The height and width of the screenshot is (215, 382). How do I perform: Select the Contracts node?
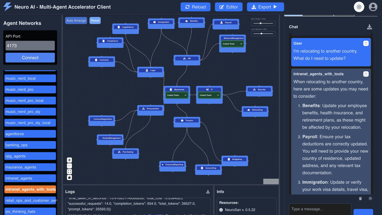click(x=102, y=61)
